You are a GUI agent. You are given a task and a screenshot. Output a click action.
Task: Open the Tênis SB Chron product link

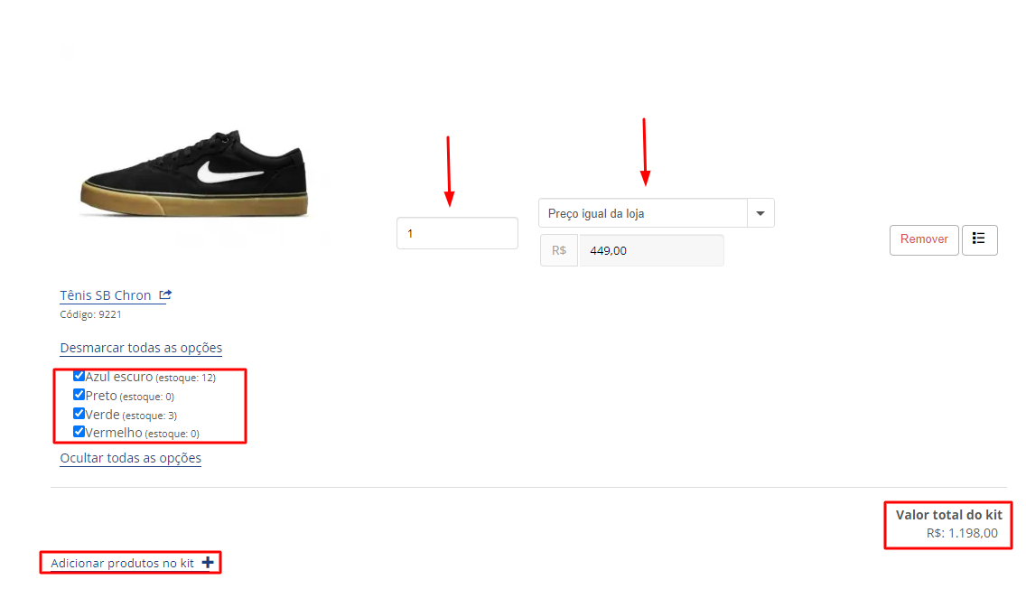tap(106, 295)
